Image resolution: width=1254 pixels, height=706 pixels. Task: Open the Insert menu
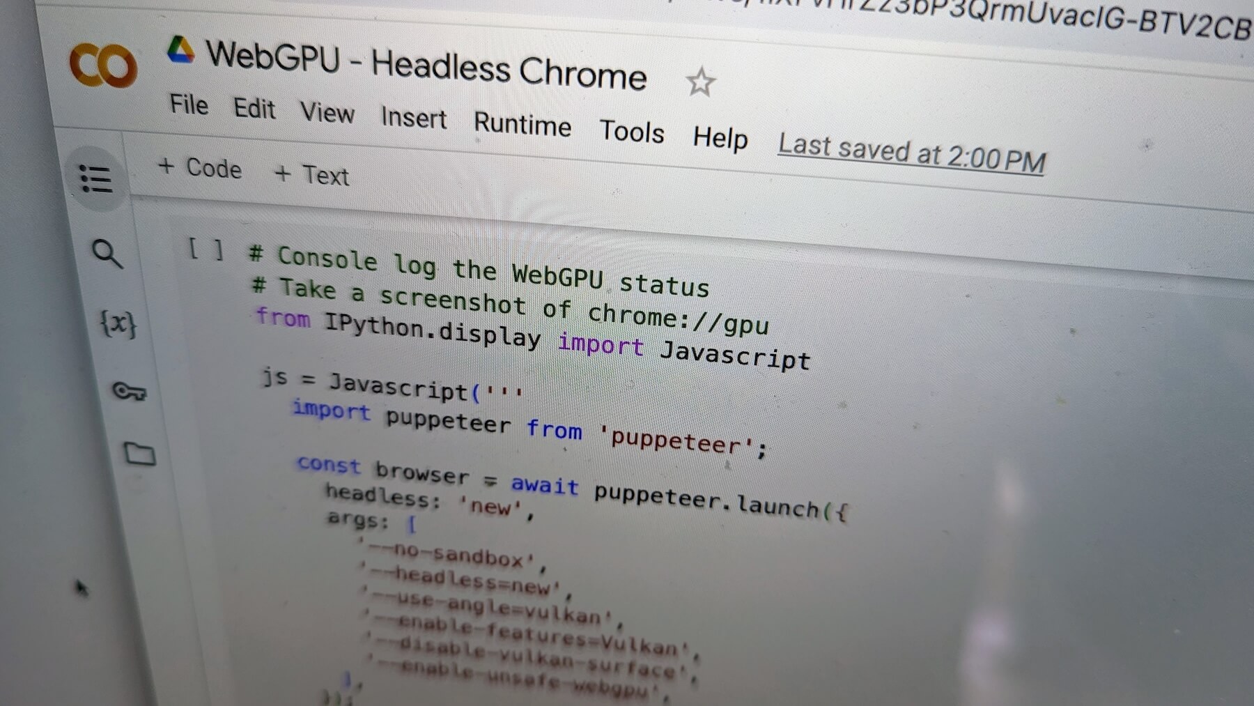[413, 118]
